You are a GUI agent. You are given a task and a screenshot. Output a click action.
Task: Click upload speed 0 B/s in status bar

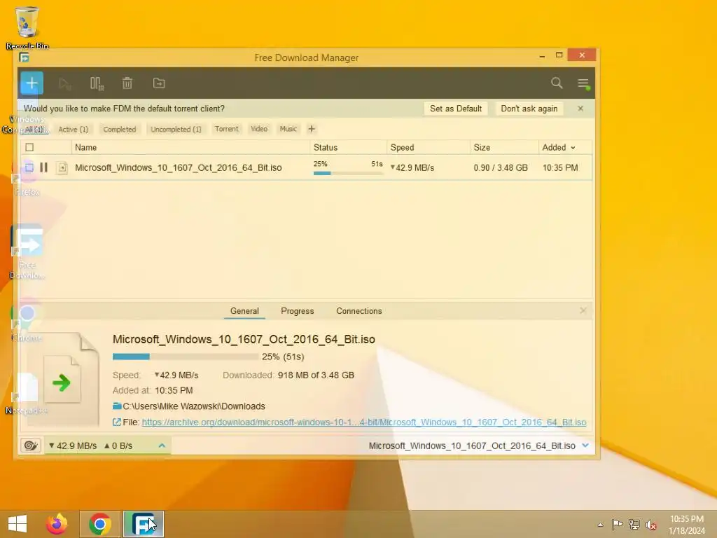118,446
